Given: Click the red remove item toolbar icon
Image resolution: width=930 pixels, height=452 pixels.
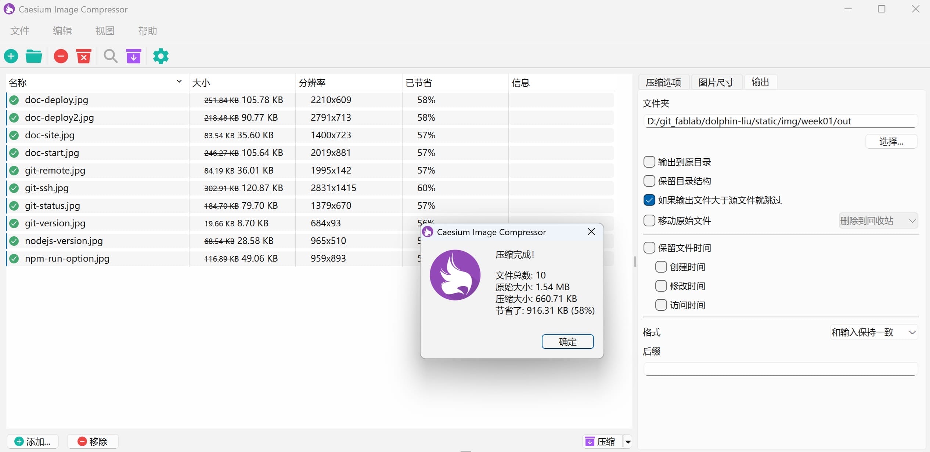Looking at the screenshot, I should [x=61, y=56].
